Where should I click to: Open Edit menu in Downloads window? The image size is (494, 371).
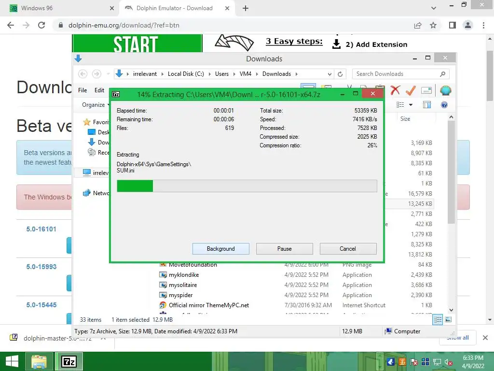coord(99,90)
